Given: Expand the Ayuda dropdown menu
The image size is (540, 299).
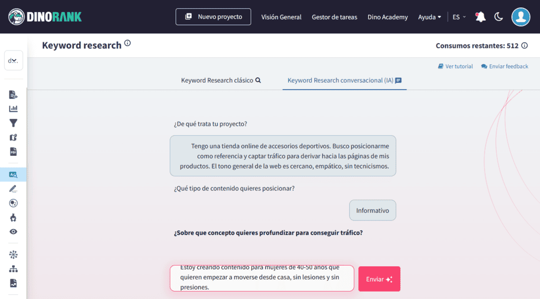Looking at the screenshot, I should pos(429,17).
